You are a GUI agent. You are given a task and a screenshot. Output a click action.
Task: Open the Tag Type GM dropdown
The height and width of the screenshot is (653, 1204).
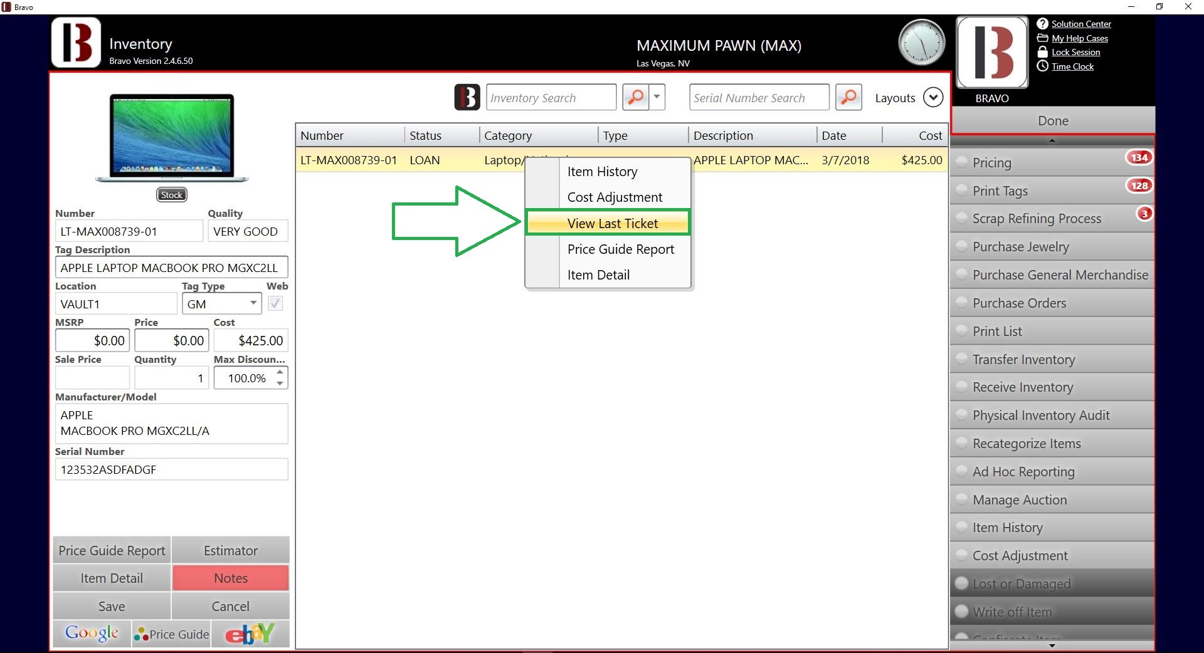tap(222, 304)
